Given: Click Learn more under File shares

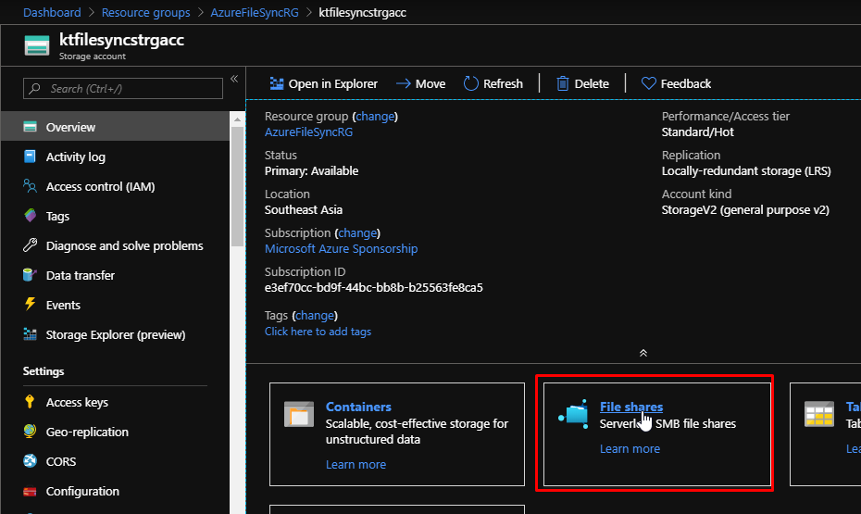Looking at the screenshot, I should 630,448.
